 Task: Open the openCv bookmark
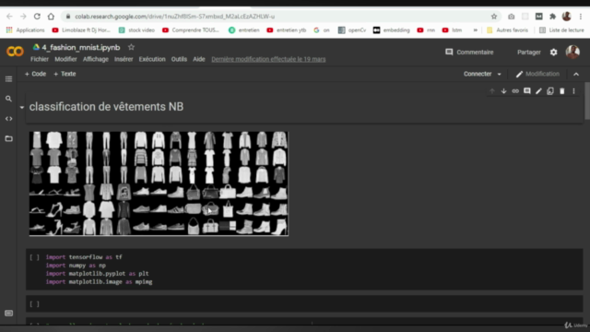352,30
